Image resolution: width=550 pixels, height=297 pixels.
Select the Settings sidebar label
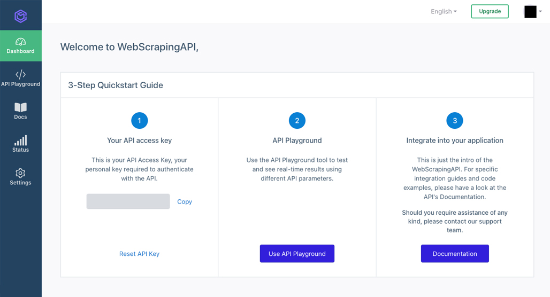tap(20, 183)
